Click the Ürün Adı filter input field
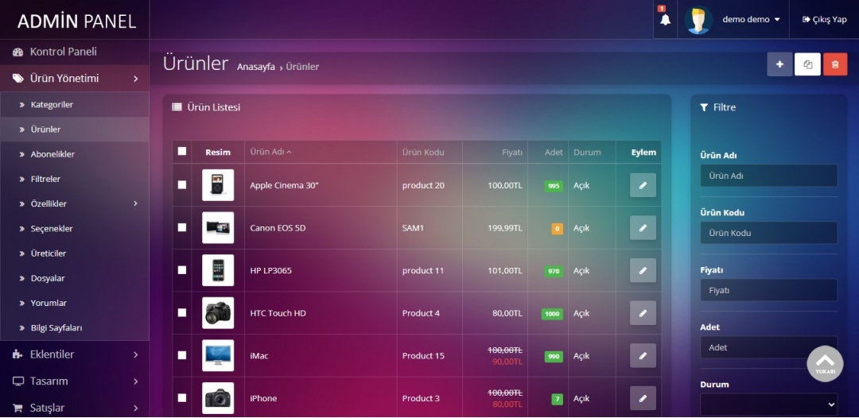The image size is (859, 418). coord(768,176)
